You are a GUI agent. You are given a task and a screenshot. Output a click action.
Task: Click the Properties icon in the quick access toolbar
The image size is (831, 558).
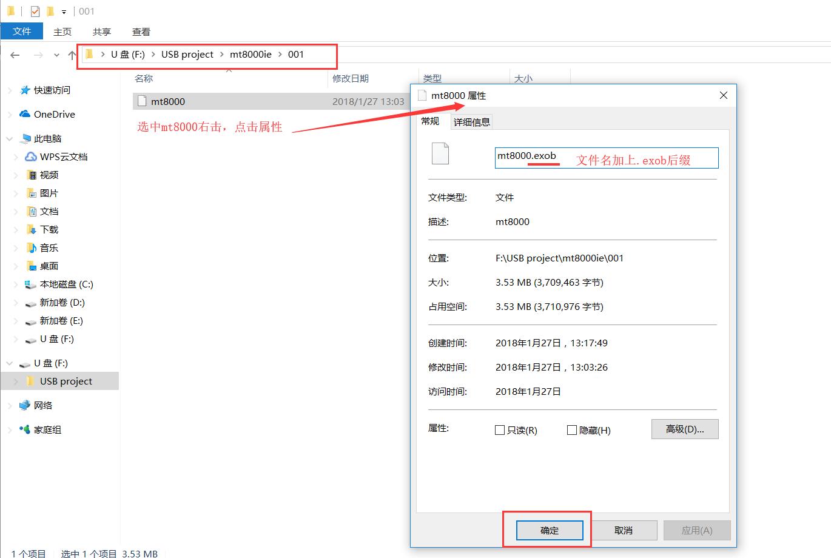click(35, 11)
